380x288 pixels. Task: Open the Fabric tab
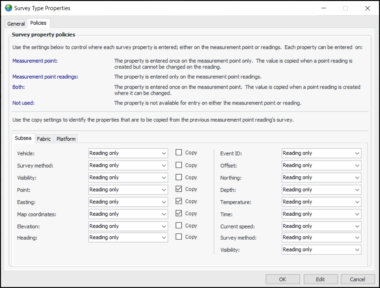44,139
